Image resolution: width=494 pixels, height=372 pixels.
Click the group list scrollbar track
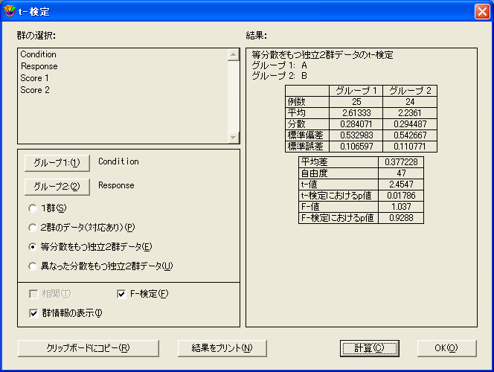pyautogui.click(x=233, y=96)
